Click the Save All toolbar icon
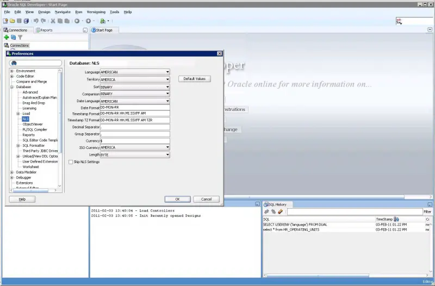This screenshot has height=286, width=435. [26, 21]
